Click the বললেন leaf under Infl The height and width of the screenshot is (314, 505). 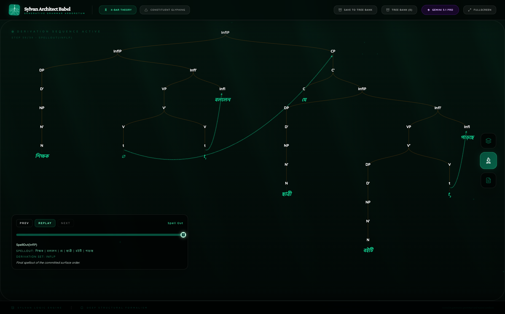(223, 100)
